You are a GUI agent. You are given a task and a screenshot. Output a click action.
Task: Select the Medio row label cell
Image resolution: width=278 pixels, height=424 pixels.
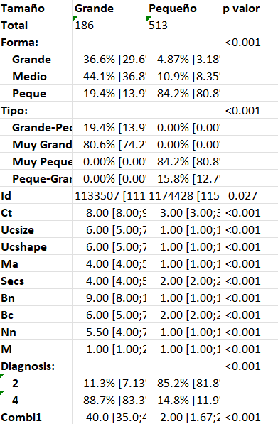(x=36, y=76)
